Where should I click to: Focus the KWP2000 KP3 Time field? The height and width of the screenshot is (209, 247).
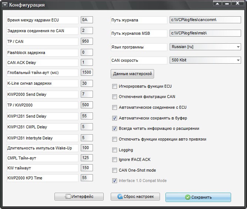[87, 178]
